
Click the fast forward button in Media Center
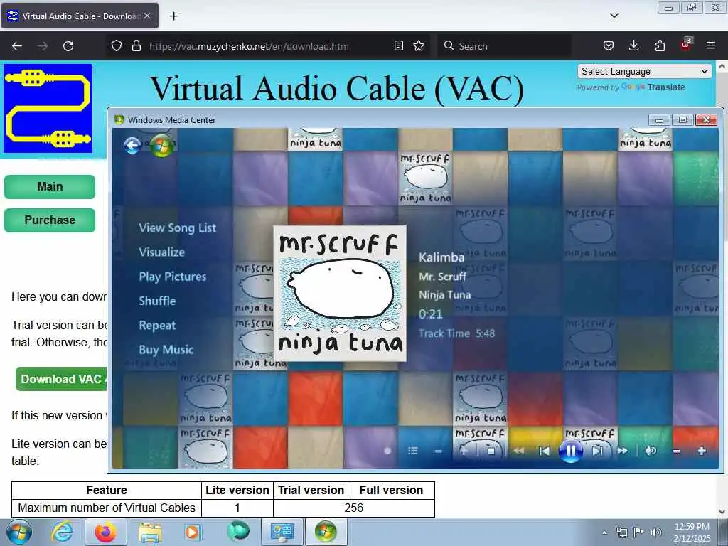(x=623, y=451)
